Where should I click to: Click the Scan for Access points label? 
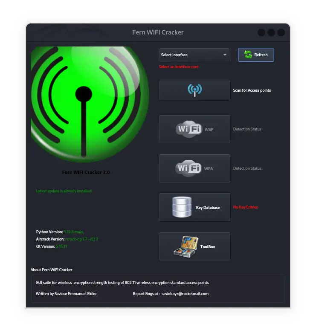[x=252, y=90]
